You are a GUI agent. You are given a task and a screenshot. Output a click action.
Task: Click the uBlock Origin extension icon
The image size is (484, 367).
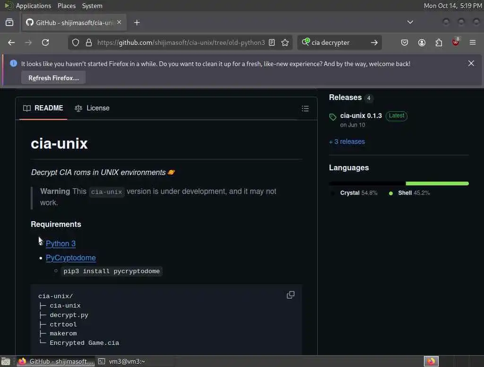point(456,42)
